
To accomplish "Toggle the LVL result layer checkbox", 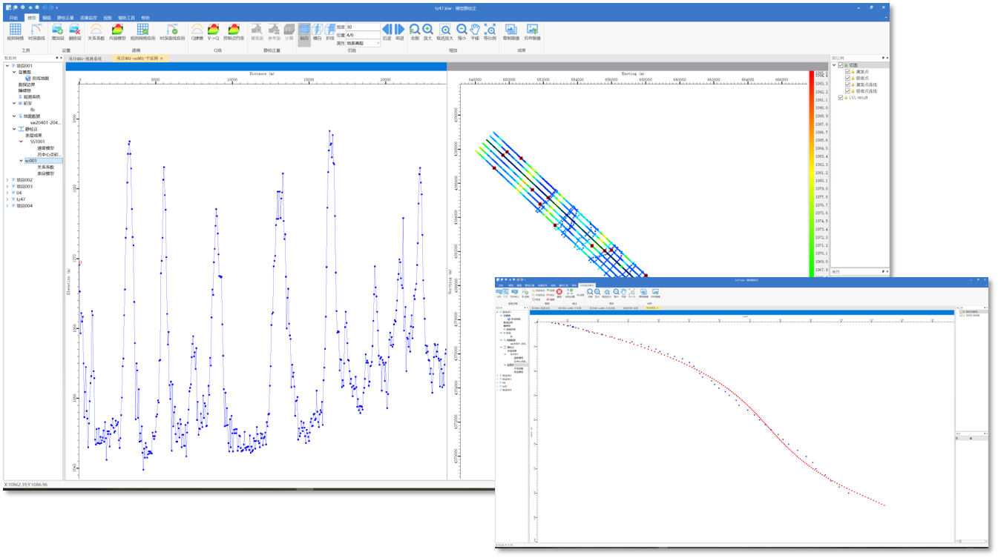I will coord(841,97).
